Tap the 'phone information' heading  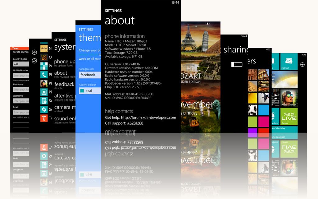[125, 36]
